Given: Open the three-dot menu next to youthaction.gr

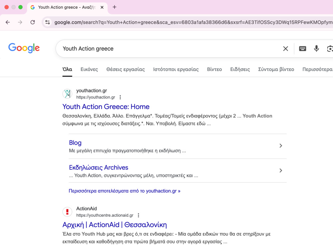Looking at the screenshot, I should pos(120,97).
